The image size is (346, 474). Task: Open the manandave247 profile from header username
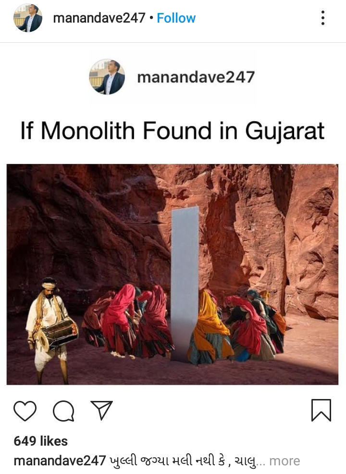point(99,18)
